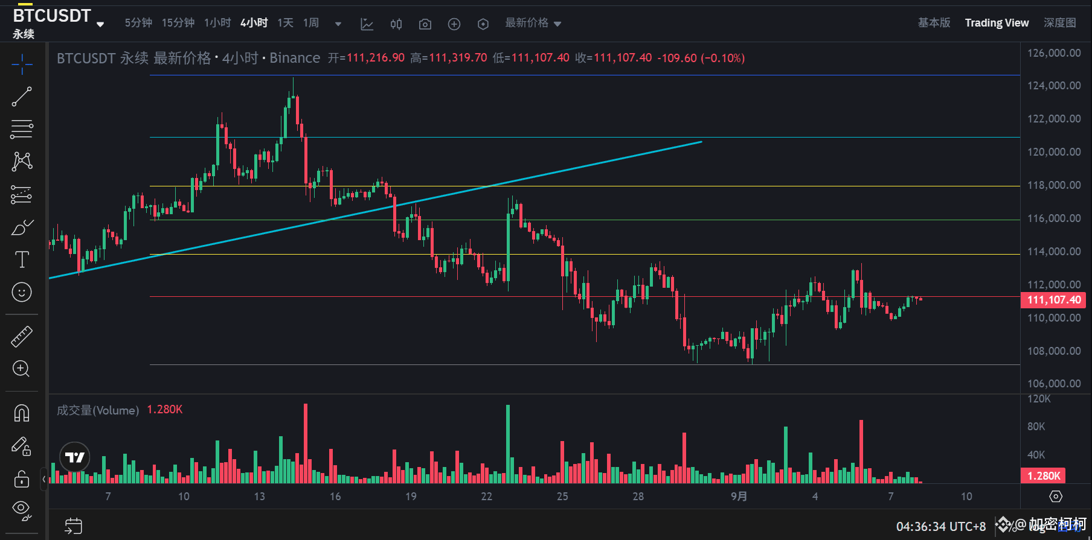
Task: Expand more time intervals dropdown arrow
Action: click(x=338, y=24)
